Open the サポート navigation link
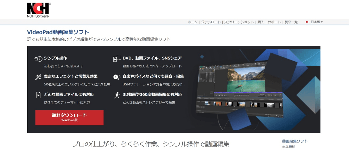The width and height of the screenshot is (349, 150). pos(274,22)
